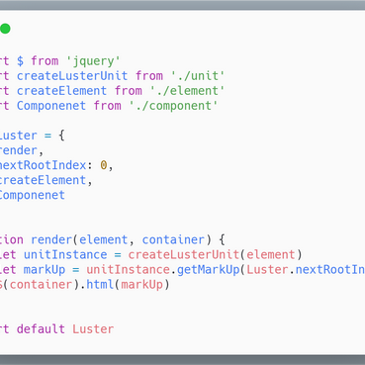The image size is (365, 365).
Task: Click the createElement import name
Action: pyautogui.click(x=61, y=91)
